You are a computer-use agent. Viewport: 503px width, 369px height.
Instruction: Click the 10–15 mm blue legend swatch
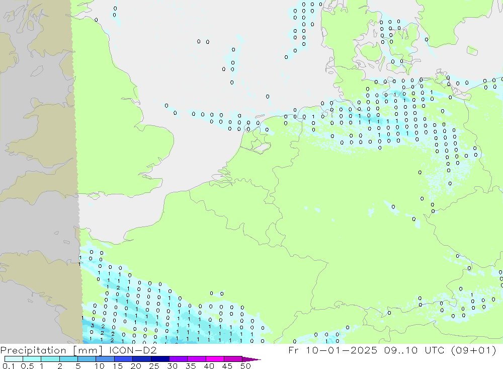click(105, 359)
